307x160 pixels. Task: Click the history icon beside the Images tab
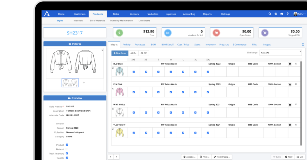[303, 45]
